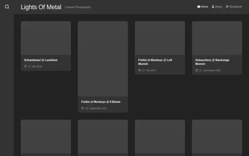Open the search magnifier icon

(7, 7)
